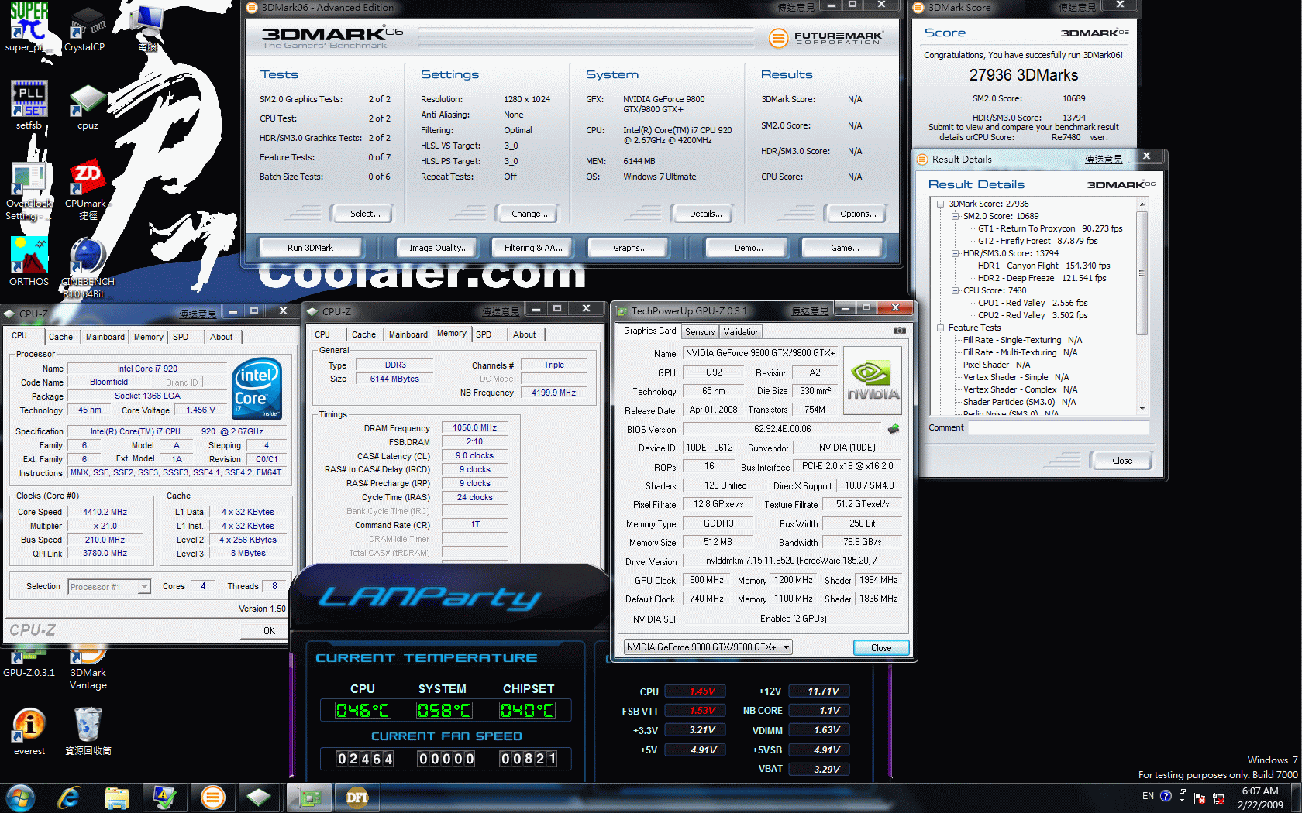Viewport: 1302px width, 813px height.
Task: Open the Graphs... button
Action: tap(629, 248)
